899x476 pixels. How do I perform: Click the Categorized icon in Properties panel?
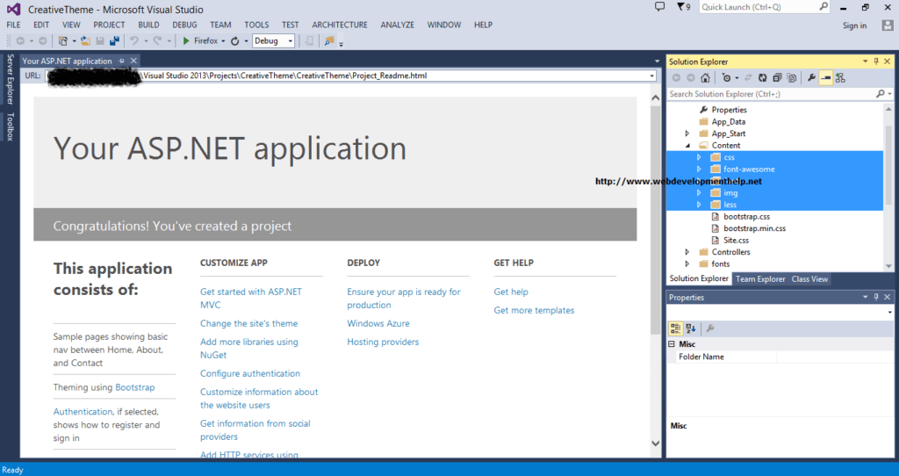[675, 328]
